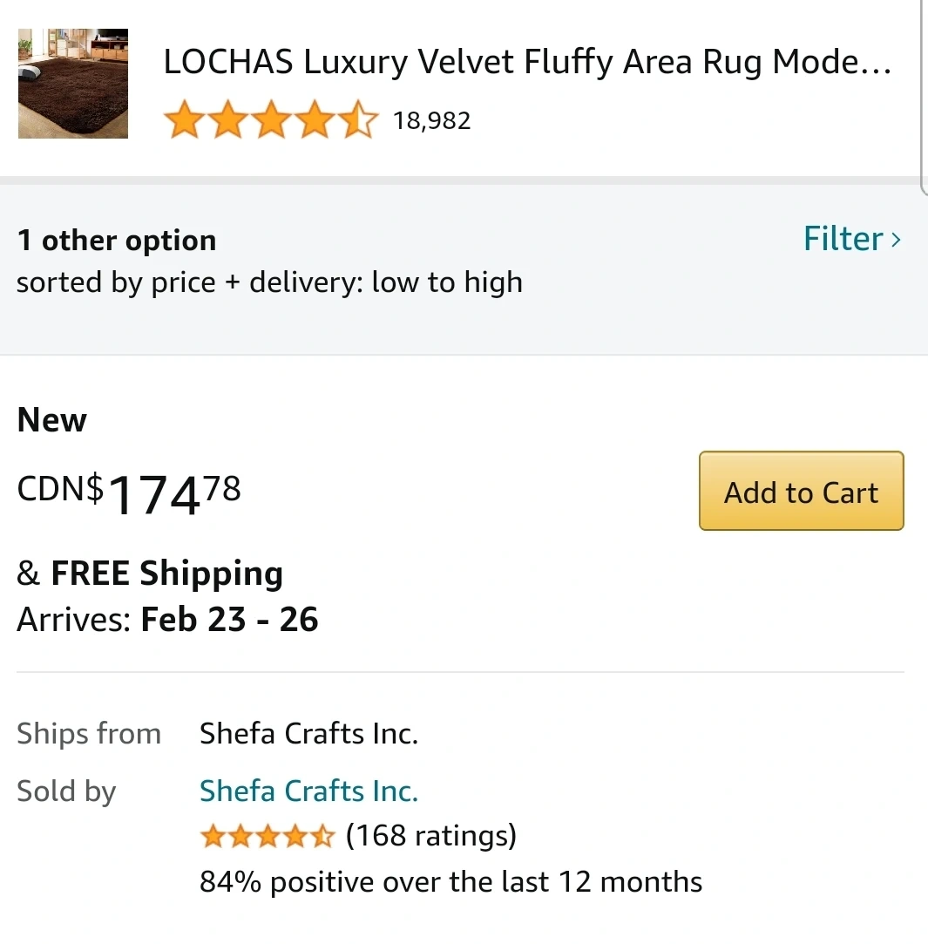The width and height of the screenshot is (928, 944).
Task: Click the Sold by label
Action: click(x=66, y=791)
